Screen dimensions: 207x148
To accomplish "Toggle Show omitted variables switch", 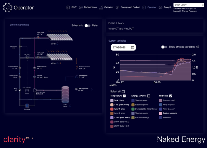I will coord(164,47).
